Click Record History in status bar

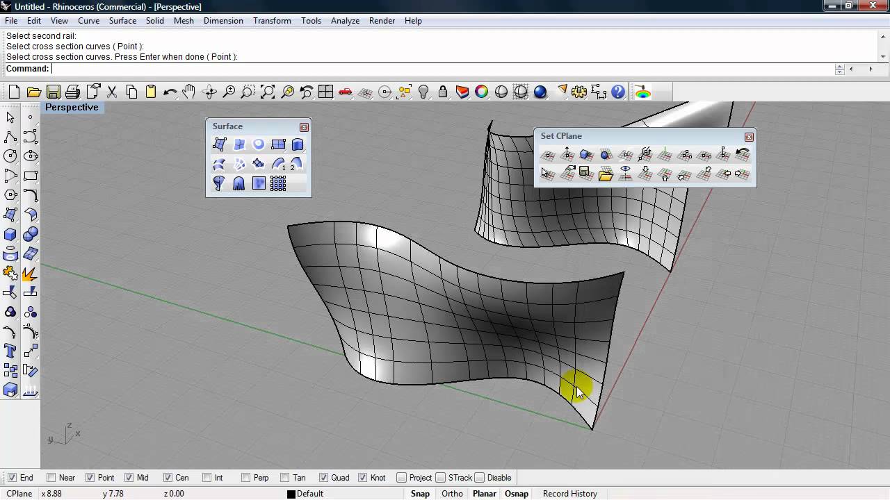click(x=570, y=494)
